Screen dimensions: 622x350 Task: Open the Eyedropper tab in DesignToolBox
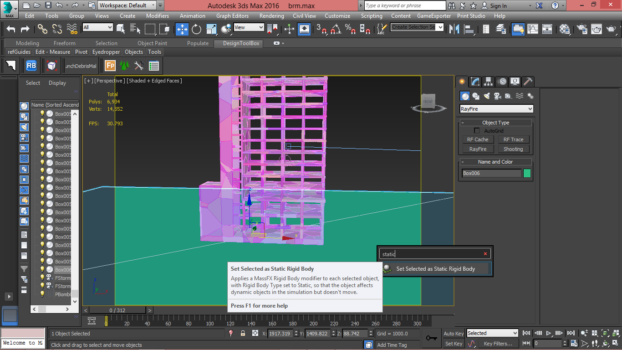tap(106, 52)
